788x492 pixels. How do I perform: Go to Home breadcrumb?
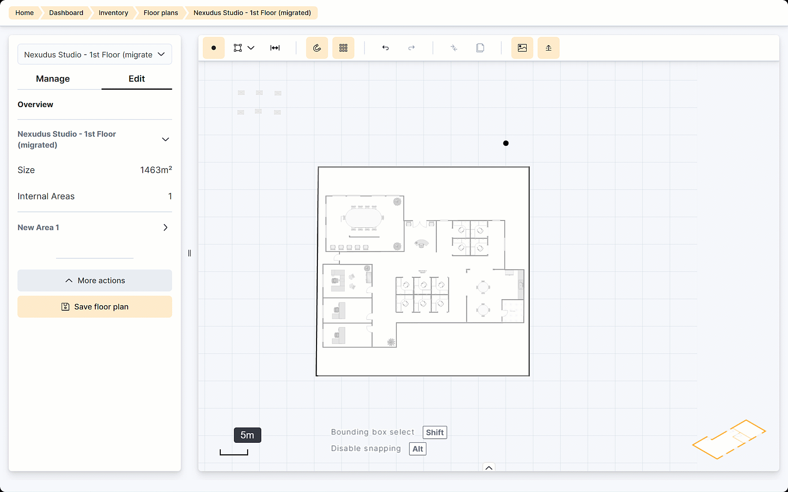point(25,13)
